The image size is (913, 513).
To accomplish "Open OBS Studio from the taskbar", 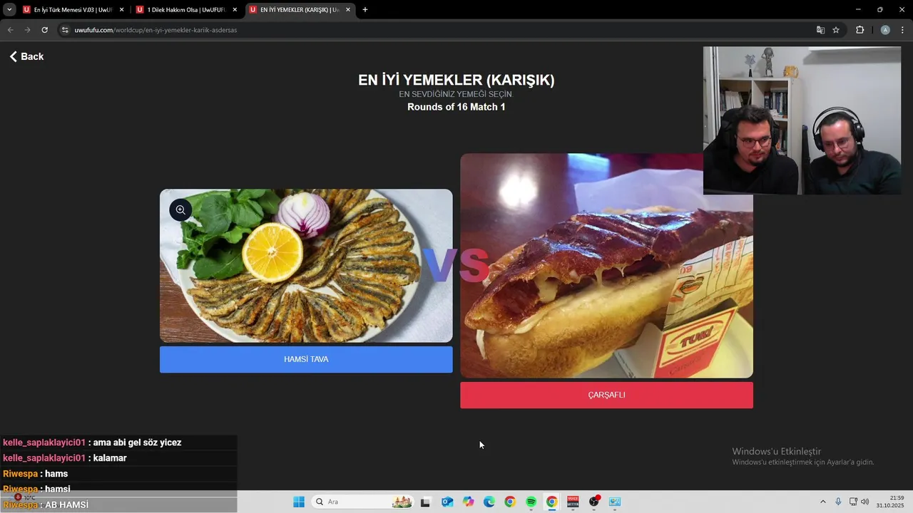I will pyautogui.click(x=594, y=502).
